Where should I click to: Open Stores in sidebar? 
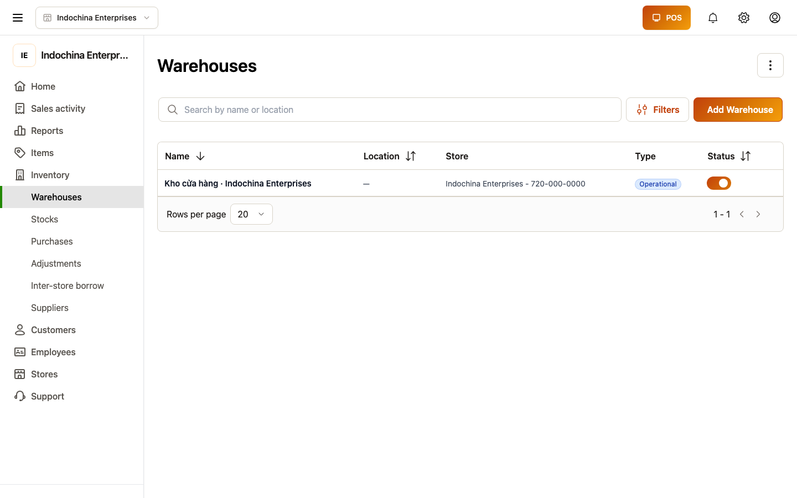[72, 374]
